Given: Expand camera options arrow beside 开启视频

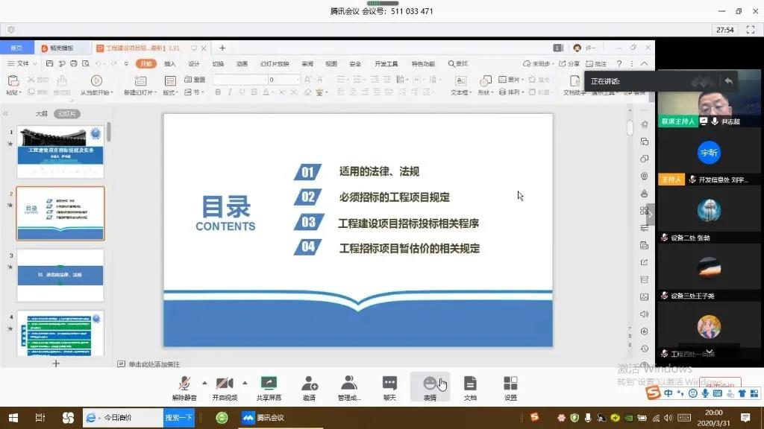Looking at the screenshot, I should click(244, 381).
